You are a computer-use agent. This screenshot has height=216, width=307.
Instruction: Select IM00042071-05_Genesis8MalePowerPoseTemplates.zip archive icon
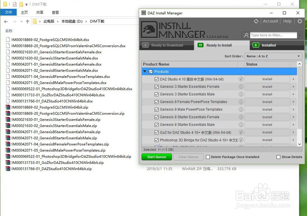coord(8,150)
